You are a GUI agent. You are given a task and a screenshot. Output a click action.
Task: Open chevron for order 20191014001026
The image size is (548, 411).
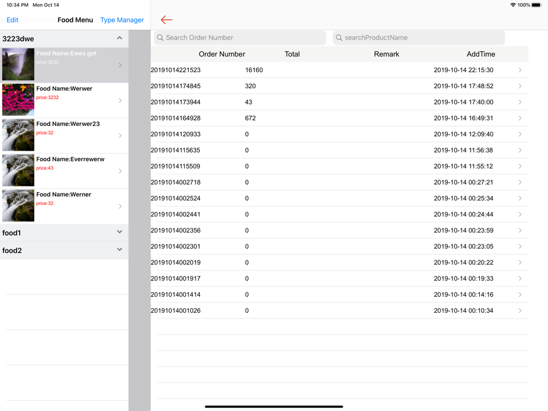click(520, 311)
